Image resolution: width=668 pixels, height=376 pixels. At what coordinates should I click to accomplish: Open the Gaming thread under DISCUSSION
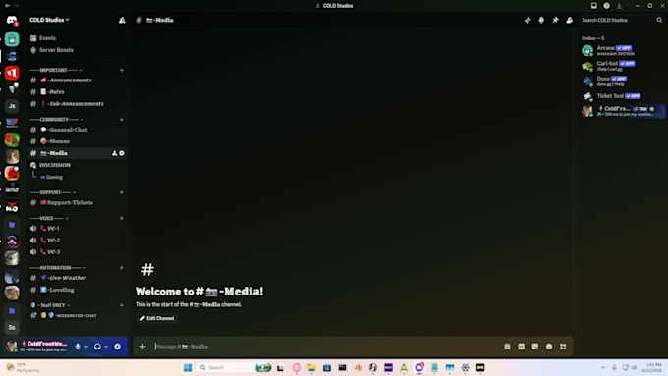(81, 177)
